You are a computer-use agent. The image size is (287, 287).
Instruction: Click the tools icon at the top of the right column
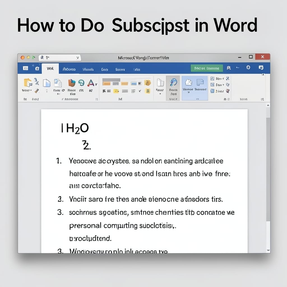[228, 78]
